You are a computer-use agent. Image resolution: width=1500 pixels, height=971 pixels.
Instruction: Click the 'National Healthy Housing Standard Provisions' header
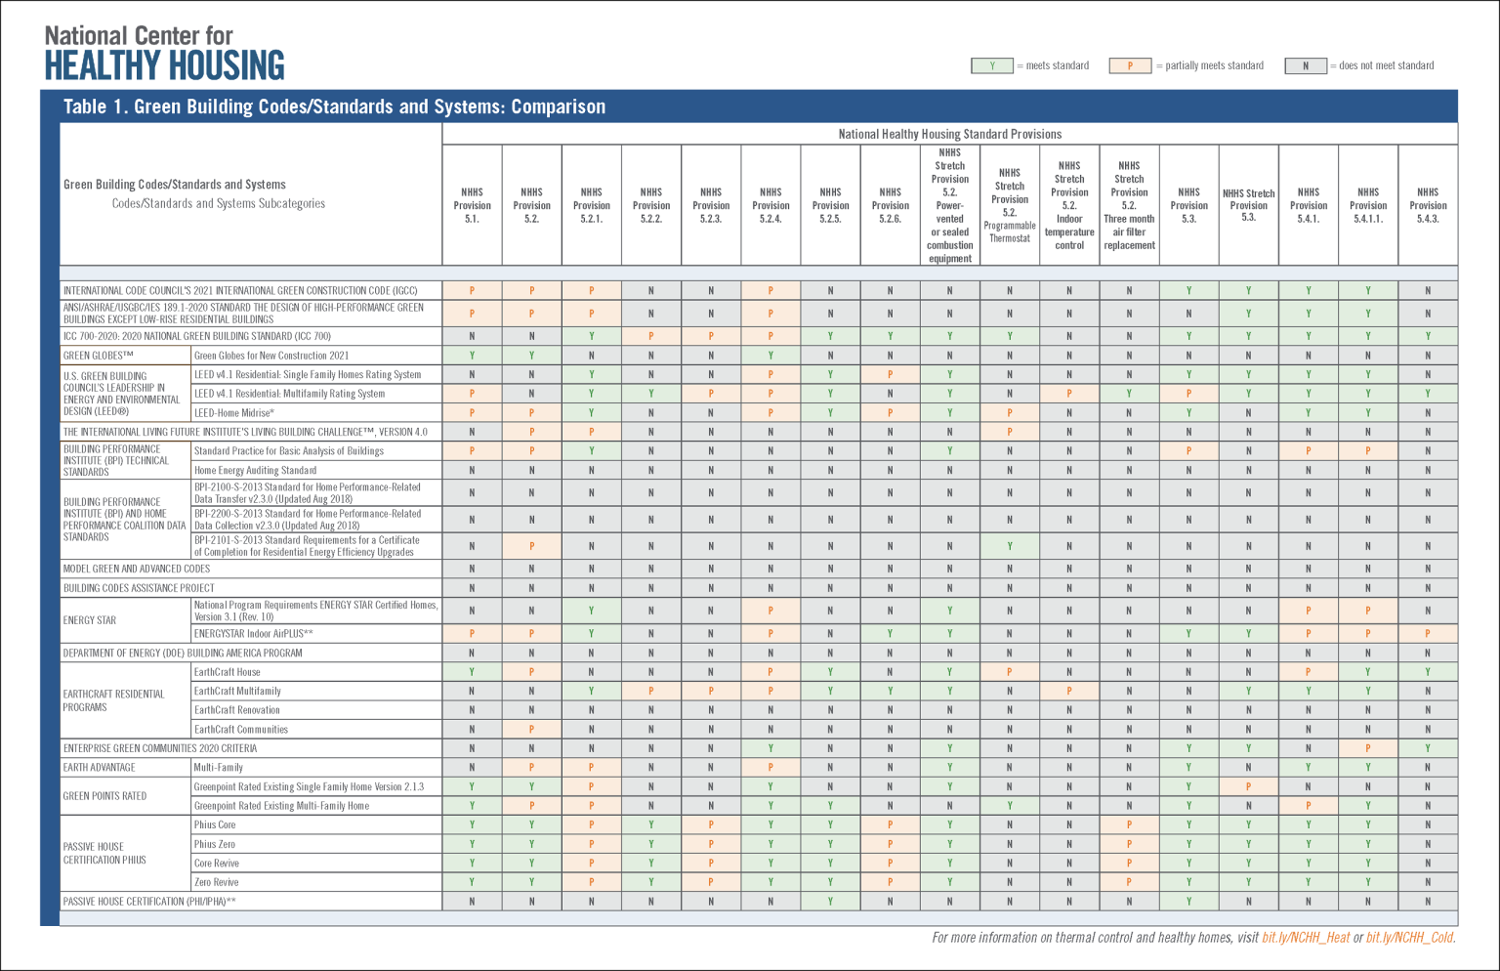click(949, 134)
